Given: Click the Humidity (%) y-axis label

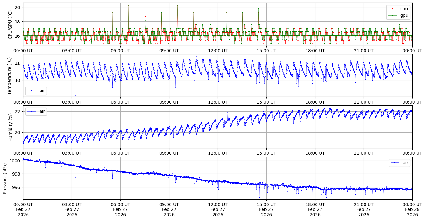Looking at the screenshot, I should coord(10,127).
